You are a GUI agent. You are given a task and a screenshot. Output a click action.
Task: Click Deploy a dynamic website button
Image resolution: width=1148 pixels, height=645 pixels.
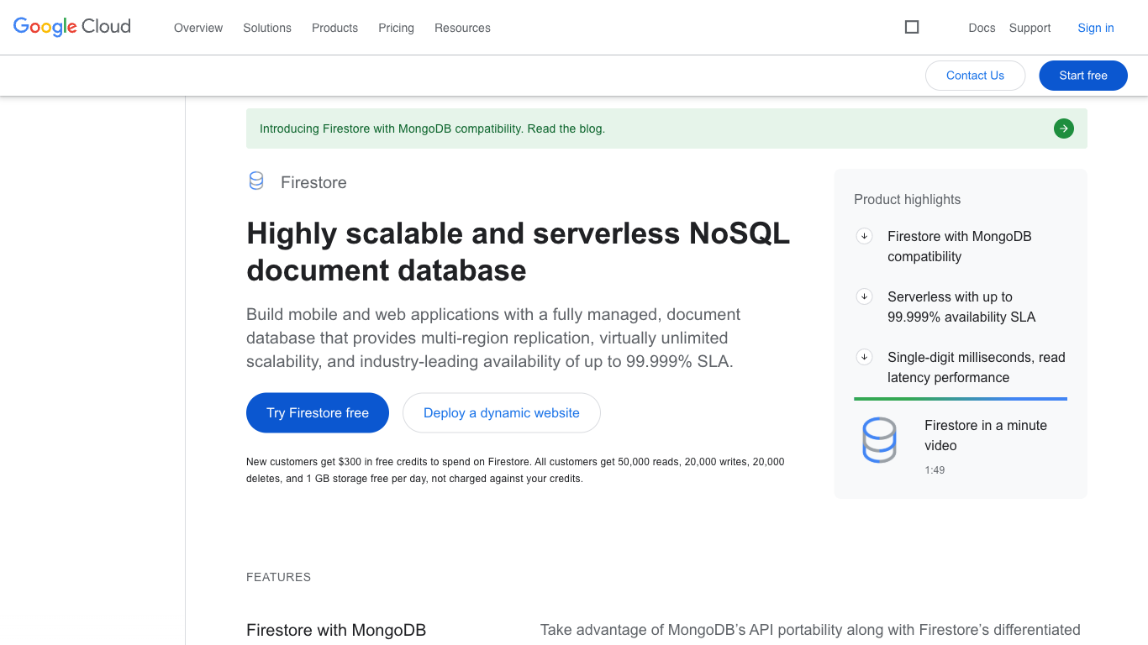(502, 413)
